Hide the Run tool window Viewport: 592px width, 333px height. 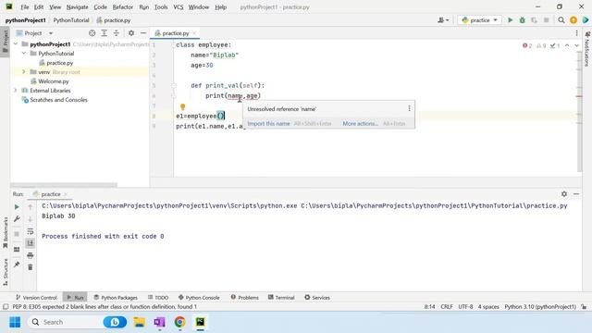tap(576, 193)
